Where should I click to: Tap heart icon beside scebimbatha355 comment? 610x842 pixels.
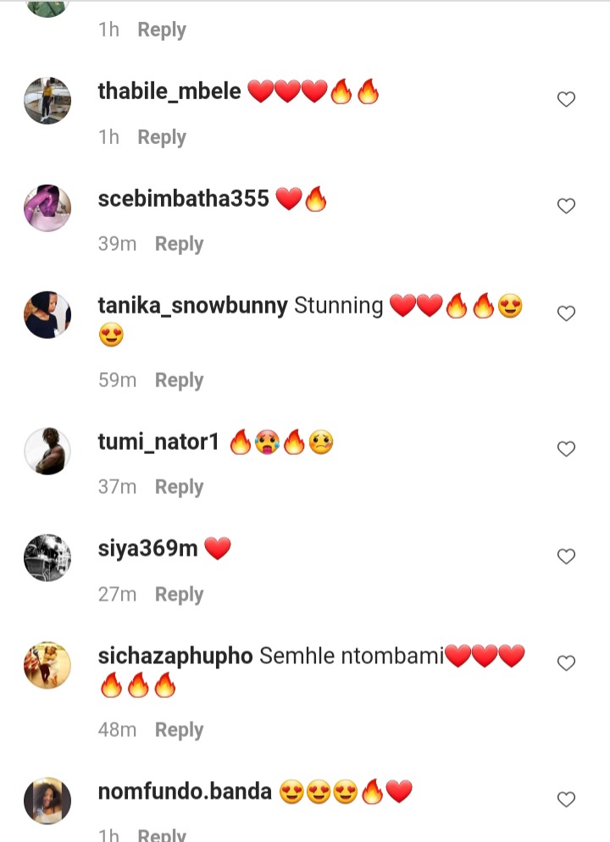coord(566,206)
